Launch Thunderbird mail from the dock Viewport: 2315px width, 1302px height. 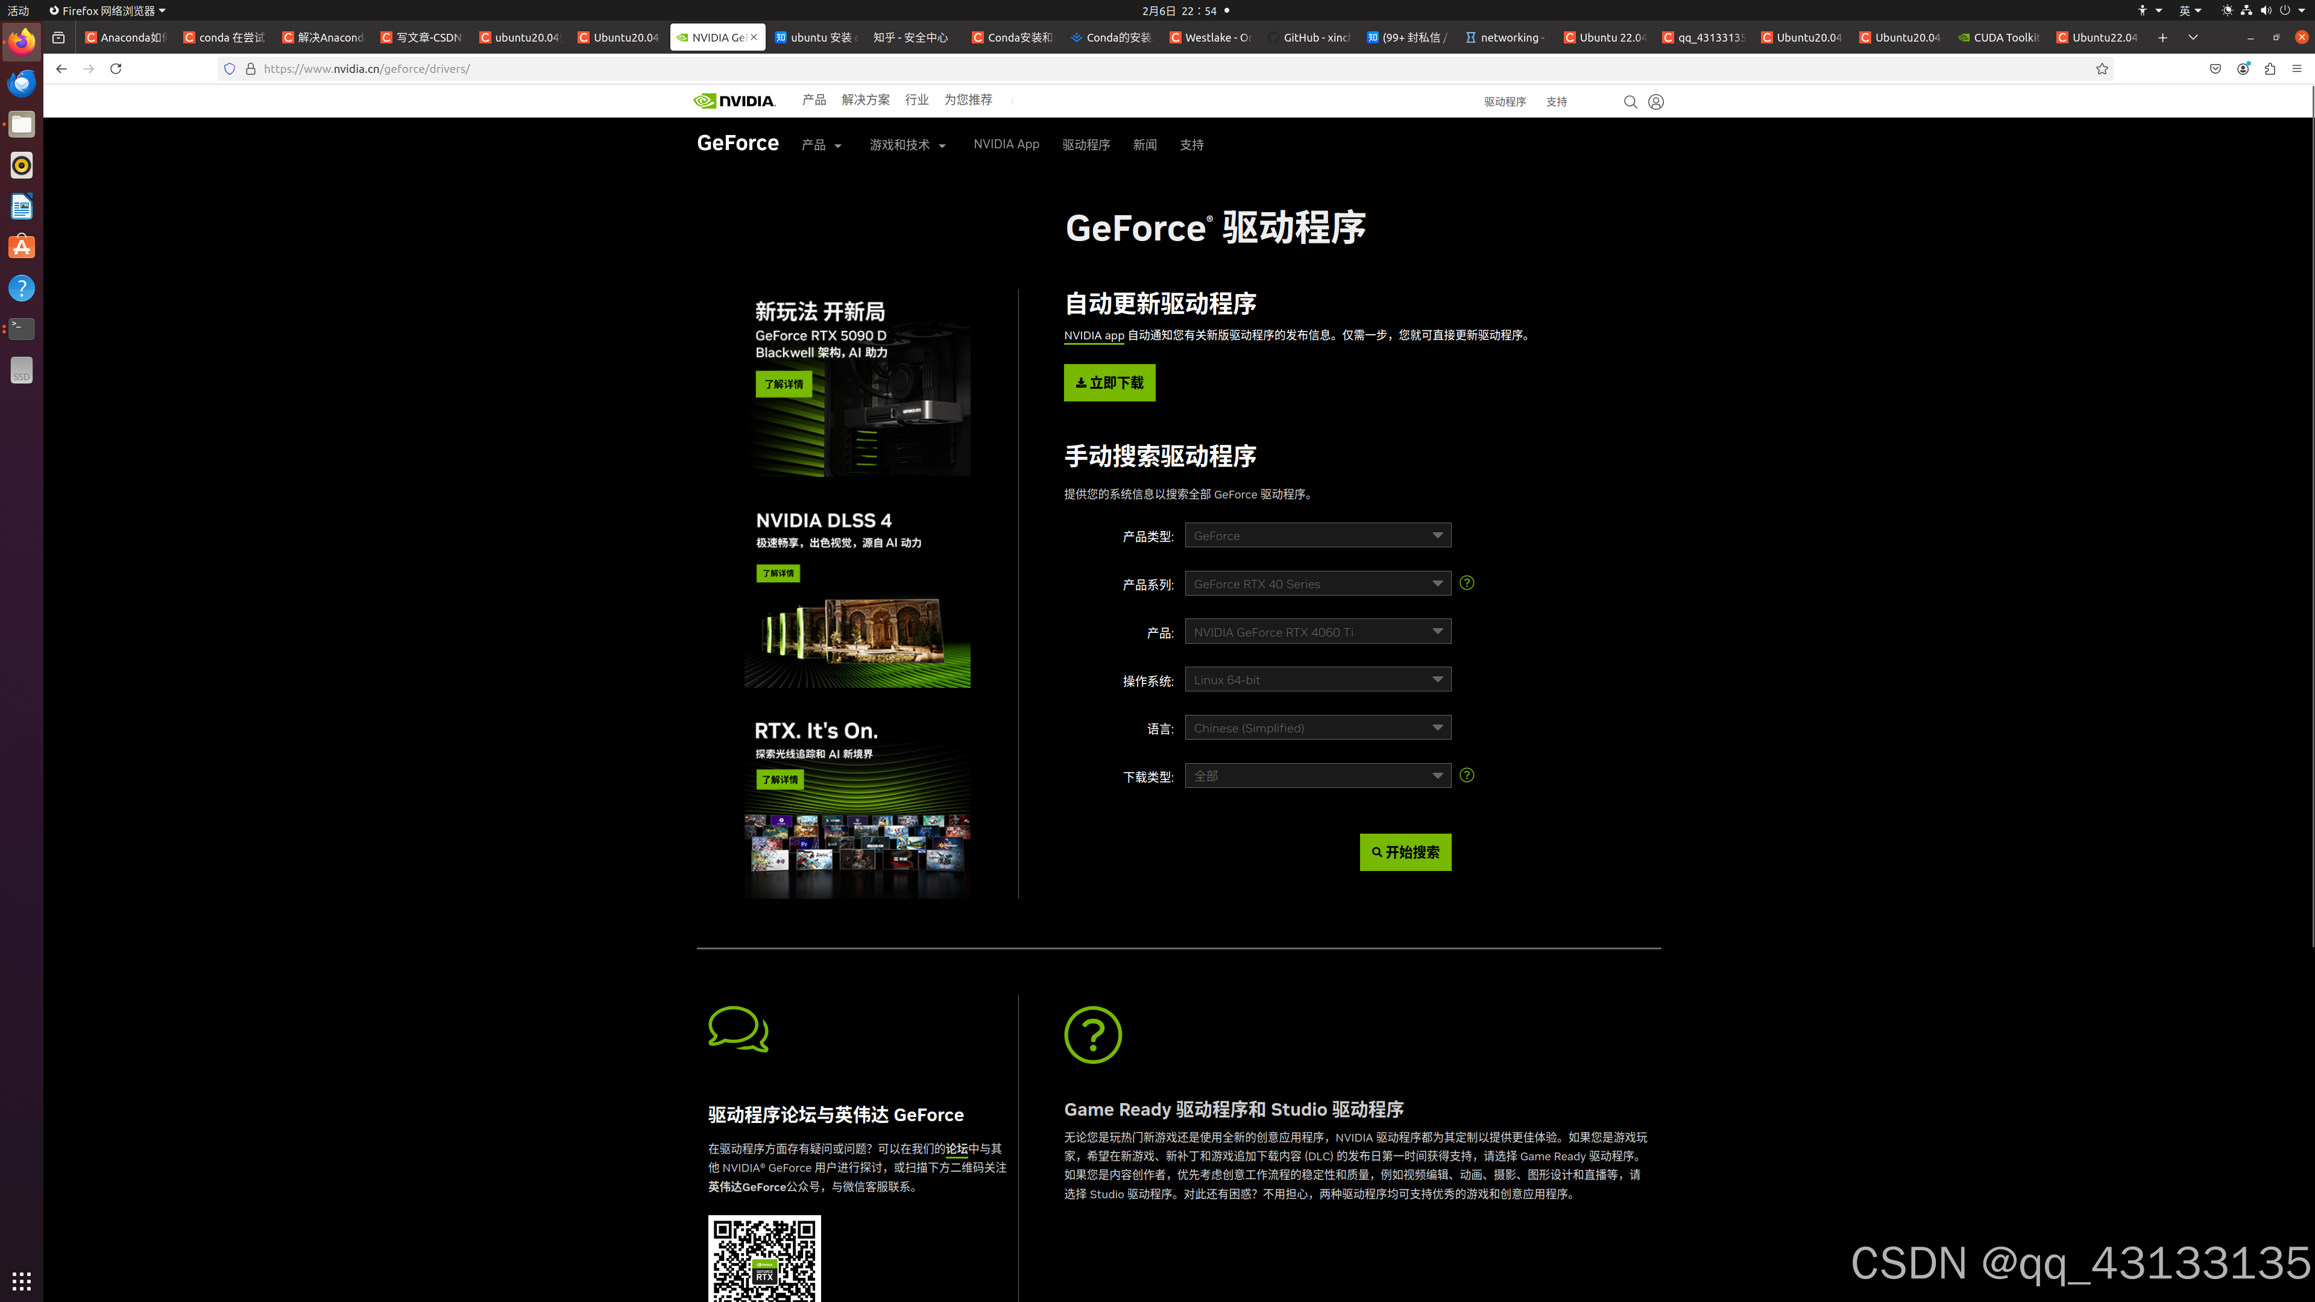coord(22,83)
